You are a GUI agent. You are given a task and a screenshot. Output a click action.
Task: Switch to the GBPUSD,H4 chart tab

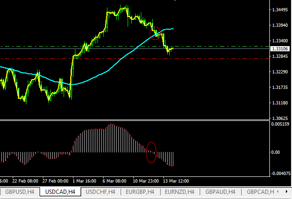click(19, 191)
